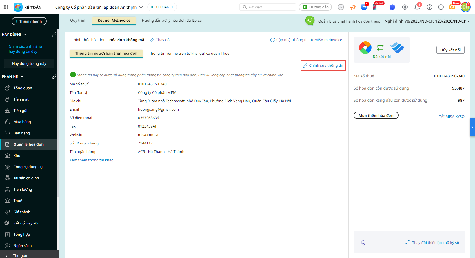Click the settings gear icon
475x258 pixels.
click(x=405, y=7)
